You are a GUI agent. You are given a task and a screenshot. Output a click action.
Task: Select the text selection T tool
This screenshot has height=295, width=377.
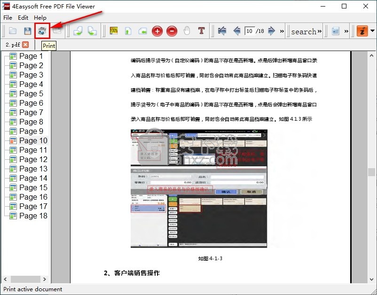[x=201, y=31]
